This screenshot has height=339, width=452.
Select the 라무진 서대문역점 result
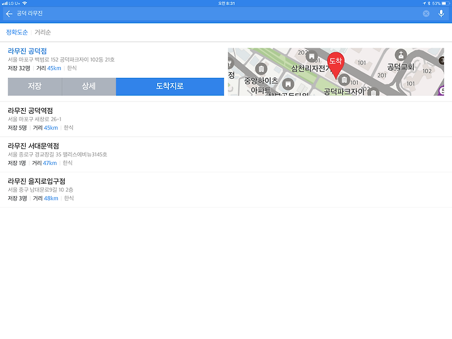226,155
